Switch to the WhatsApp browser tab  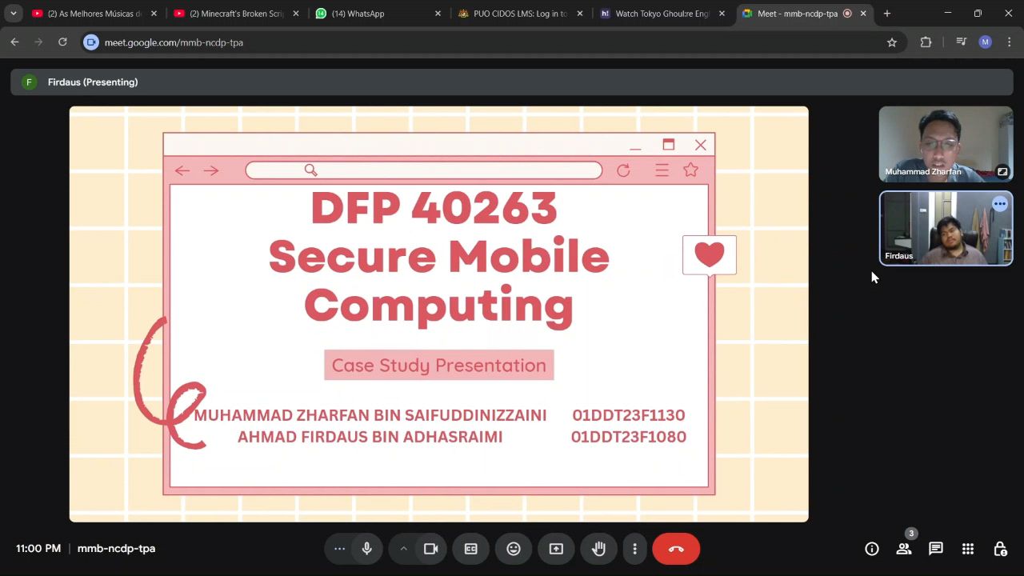[x=379, y=14]
